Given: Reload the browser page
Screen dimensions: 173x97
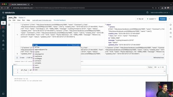Looking at the screenshot, I should click(x=8, y=8).
